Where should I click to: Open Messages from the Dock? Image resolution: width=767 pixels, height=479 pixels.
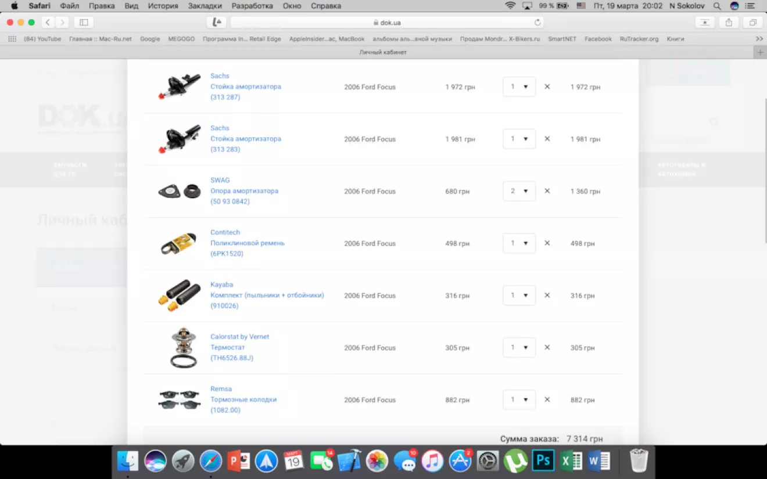click(405, 462)
